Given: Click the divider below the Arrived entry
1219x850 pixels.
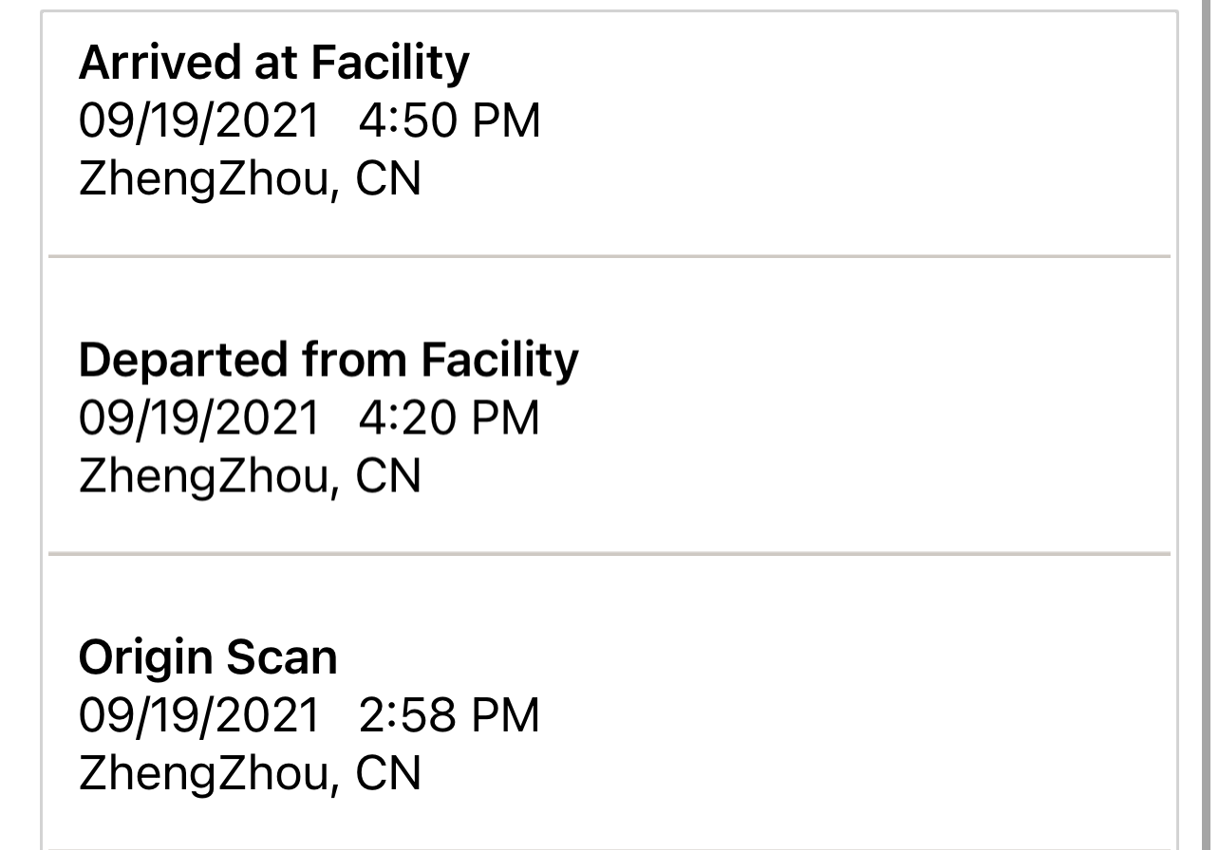Looking at the screenshot, I should point(609,256).
